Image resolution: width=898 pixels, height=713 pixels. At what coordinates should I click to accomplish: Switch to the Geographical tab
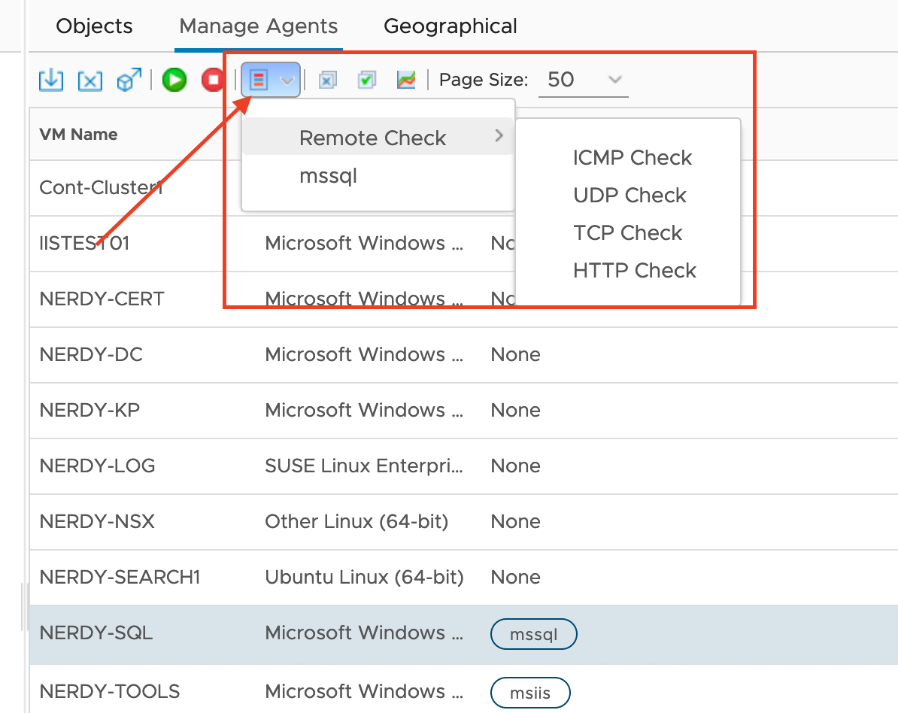(451, 26)
